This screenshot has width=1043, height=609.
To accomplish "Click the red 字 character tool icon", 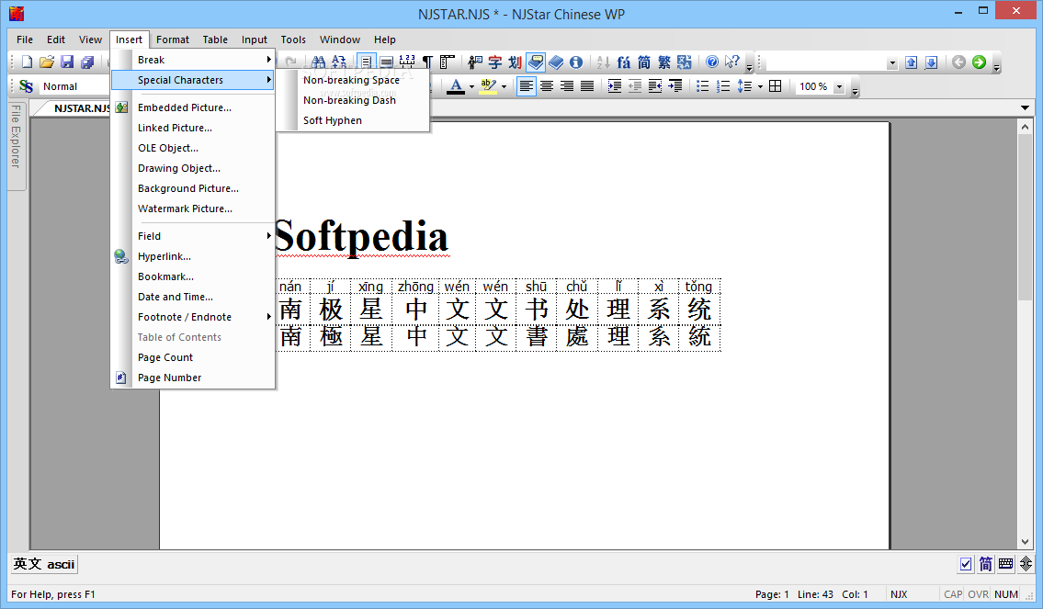I will click(495, 62).
